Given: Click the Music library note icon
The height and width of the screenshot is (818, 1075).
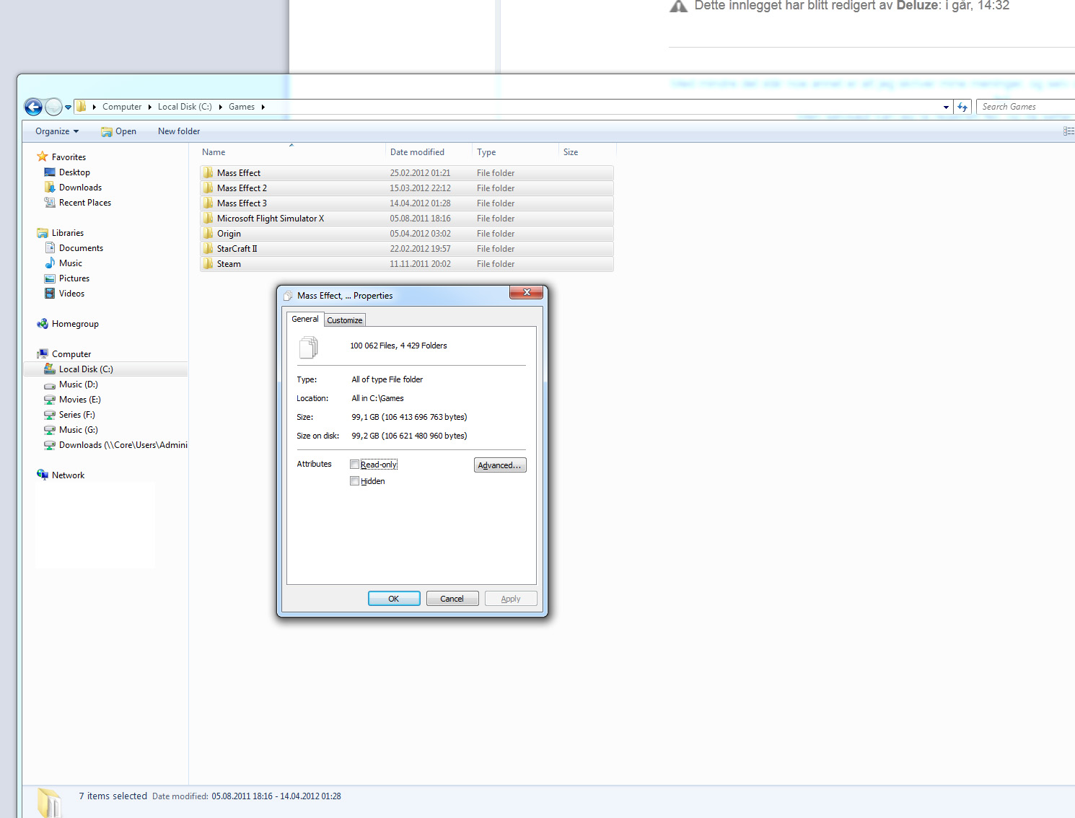Looking at the screenshot, I should 50,263.
